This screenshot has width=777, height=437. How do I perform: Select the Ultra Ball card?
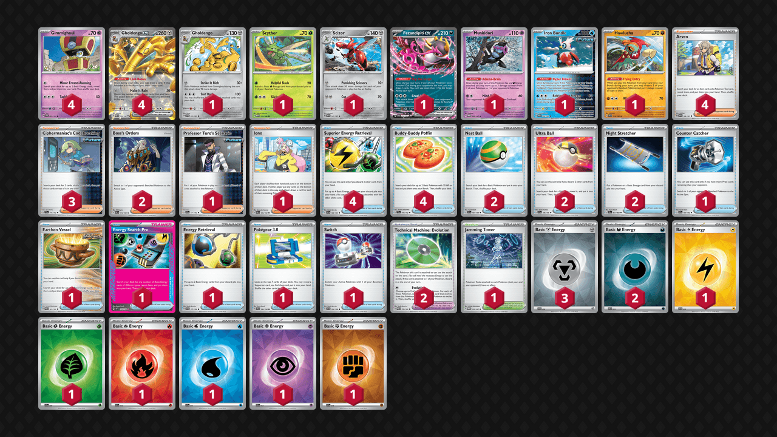565,170
